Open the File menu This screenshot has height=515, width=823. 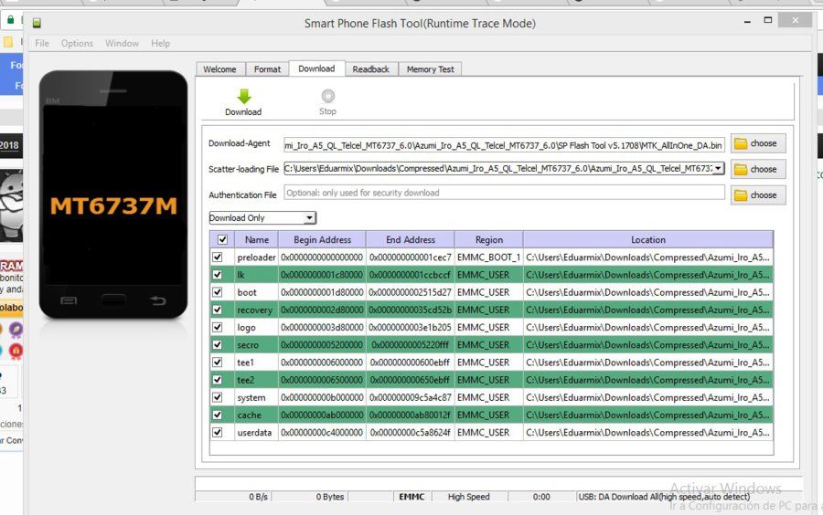42,43
